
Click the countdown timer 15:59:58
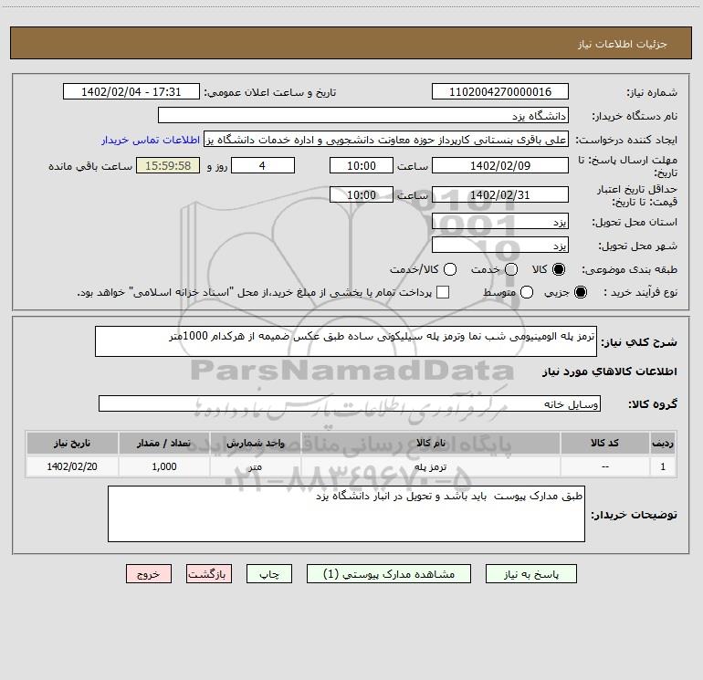coord(168,165)
